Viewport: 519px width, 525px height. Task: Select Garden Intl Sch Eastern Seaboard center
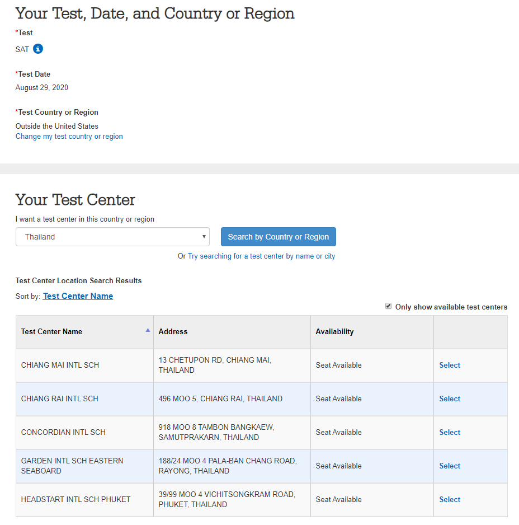[450, 466]
